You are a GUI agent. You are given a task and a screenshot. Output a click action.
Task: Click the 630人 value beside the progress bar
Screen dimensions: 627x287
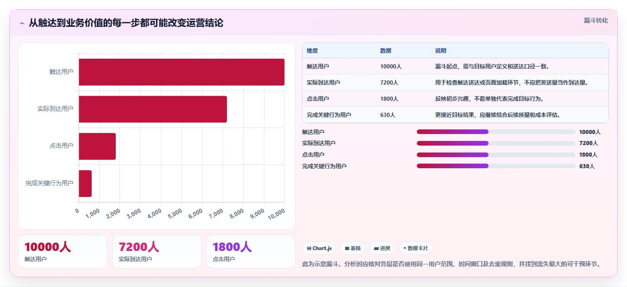(x=587, y=166)
